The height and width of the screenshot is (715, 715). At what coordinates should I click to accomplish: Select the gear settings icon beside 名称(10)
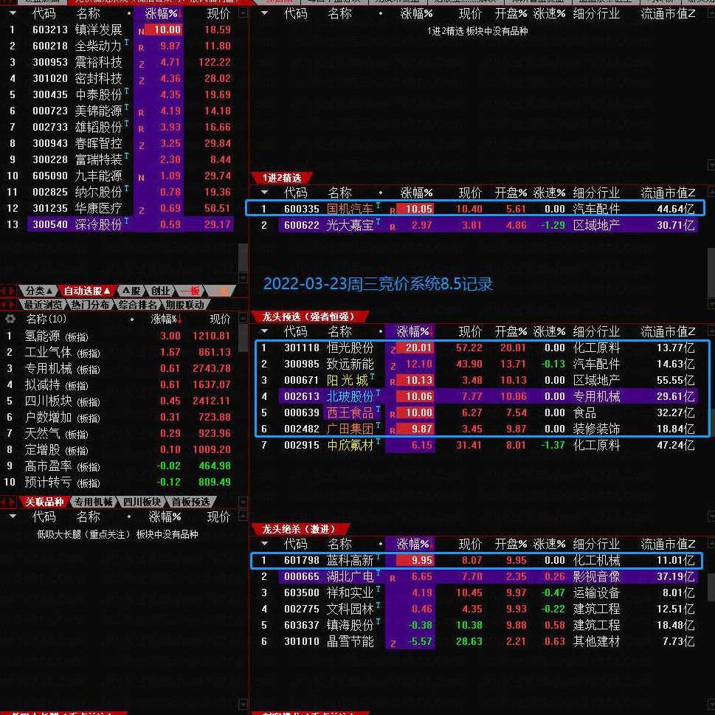10,318
